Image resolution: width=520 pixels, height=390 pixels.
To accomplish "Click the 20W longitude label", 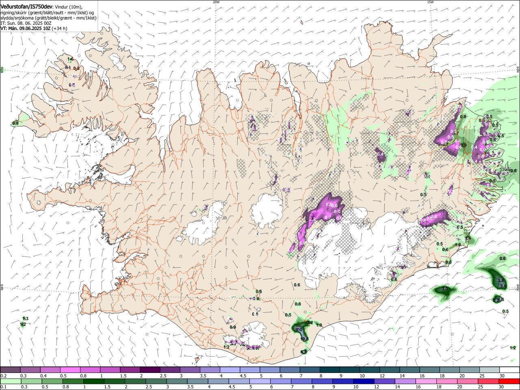I will (216, 2).
